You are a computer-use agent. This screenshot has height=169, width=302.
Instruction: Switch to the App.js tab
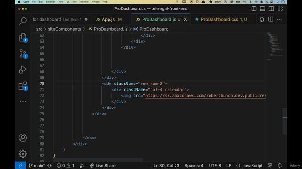click(109, 19)
